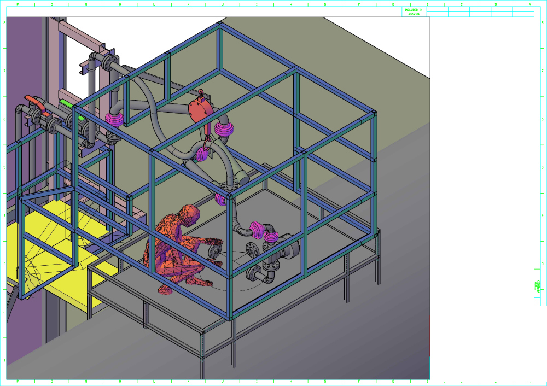The width and height of the screenshot is (547, 386).
Task: Click the magenta flange below the pipe elbow
Action: point(222,199)
